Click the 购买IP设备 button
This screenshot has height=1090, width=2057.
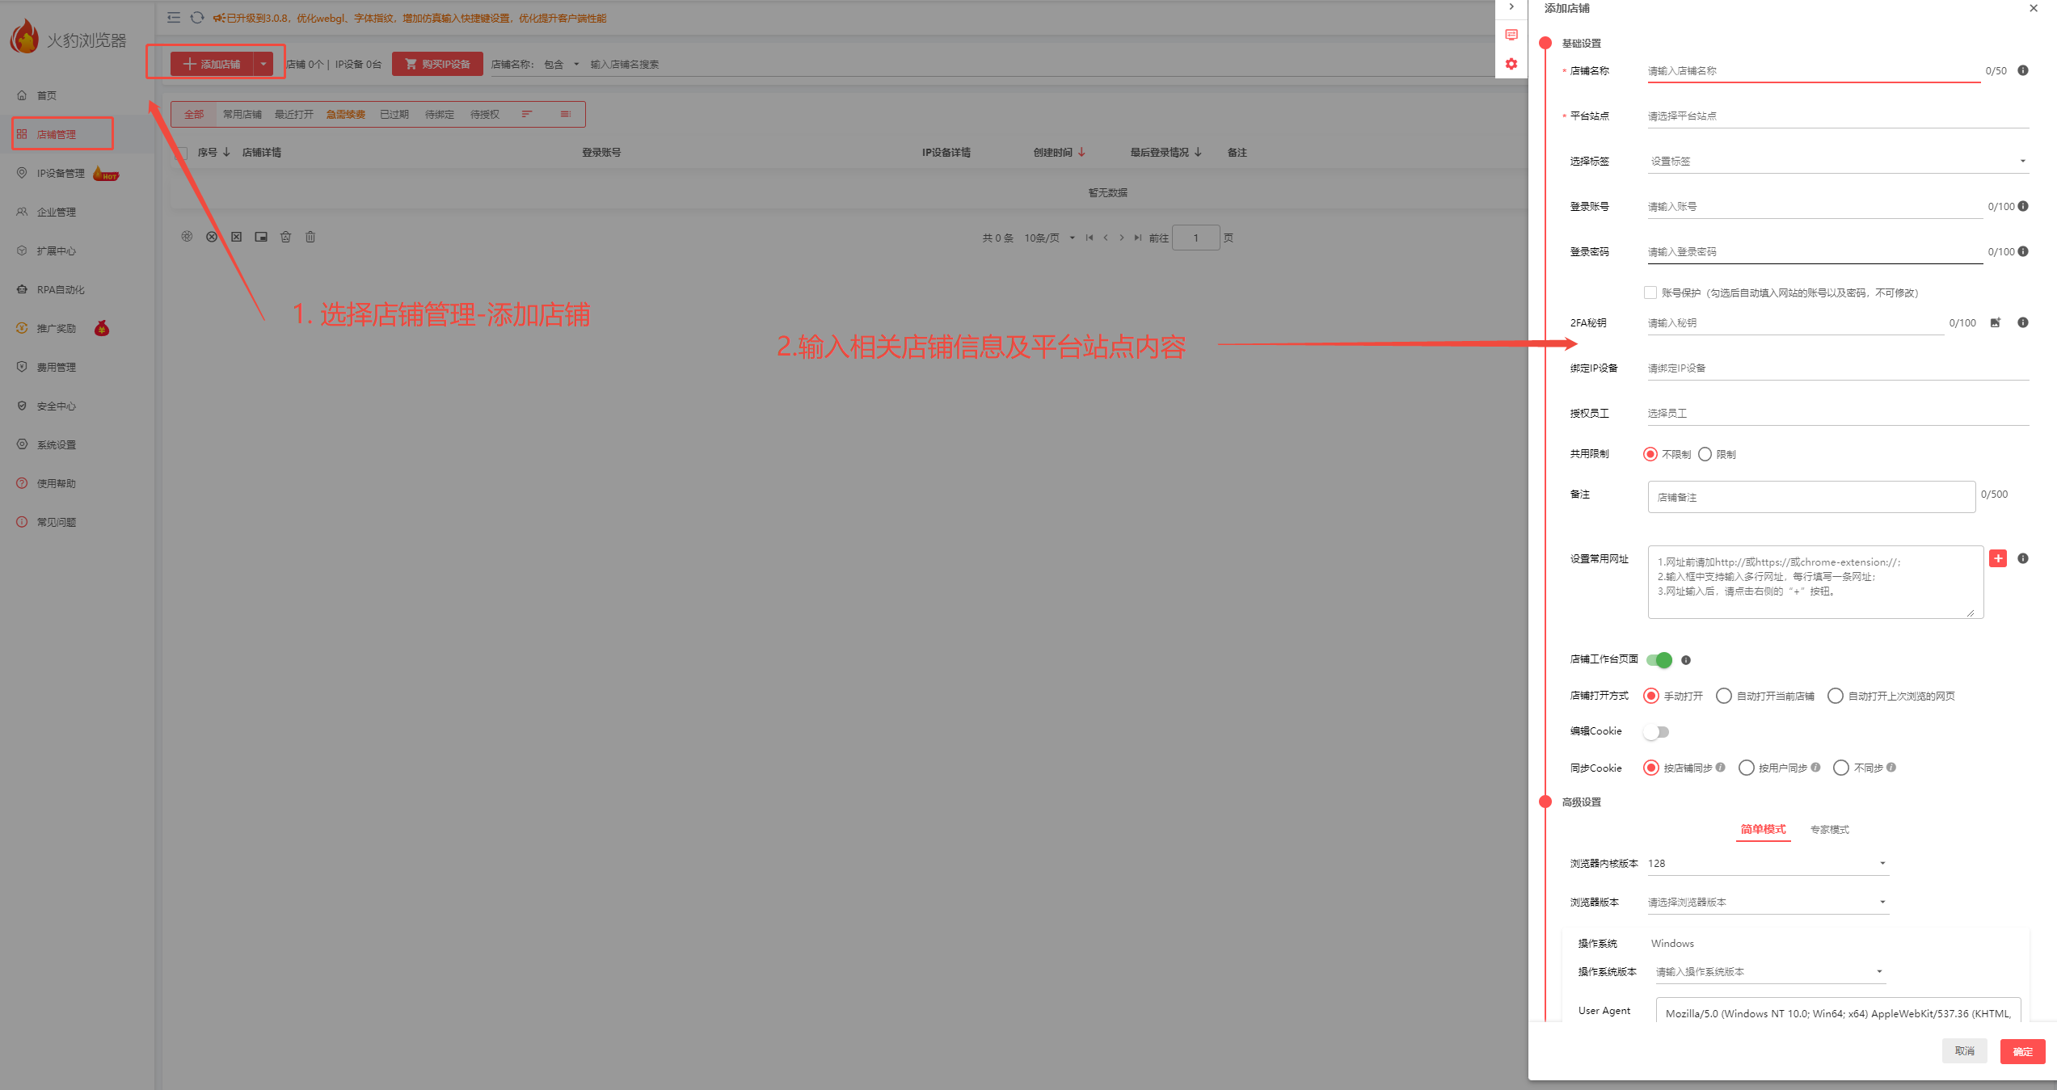(437, 64)
